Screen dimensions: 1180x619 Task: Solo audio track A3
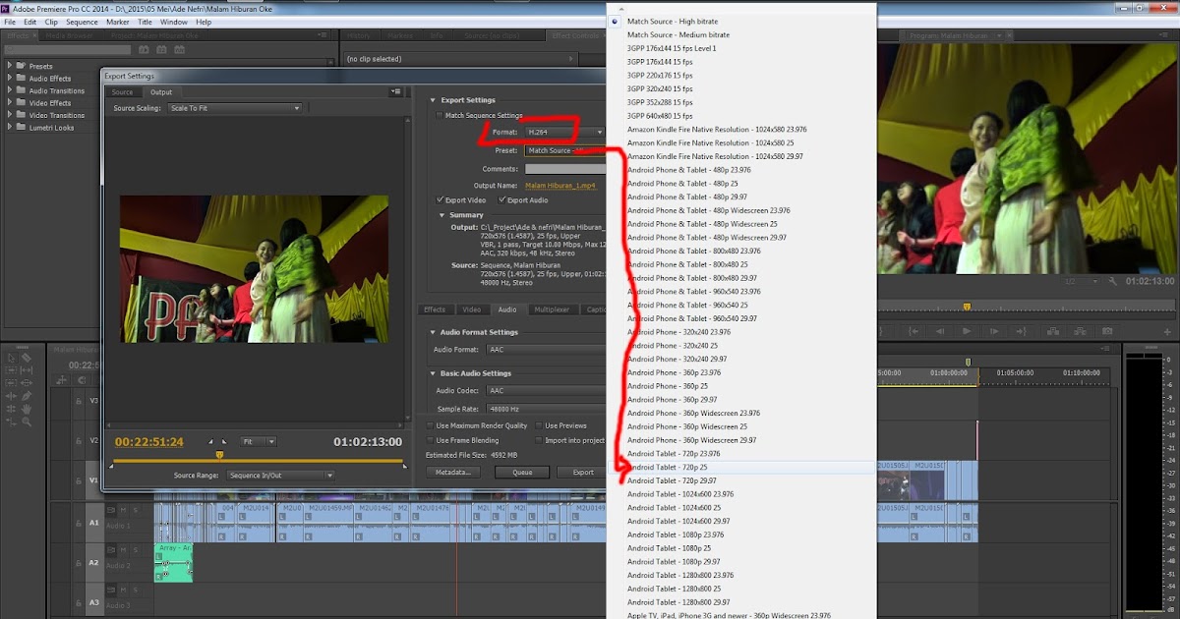136,590
